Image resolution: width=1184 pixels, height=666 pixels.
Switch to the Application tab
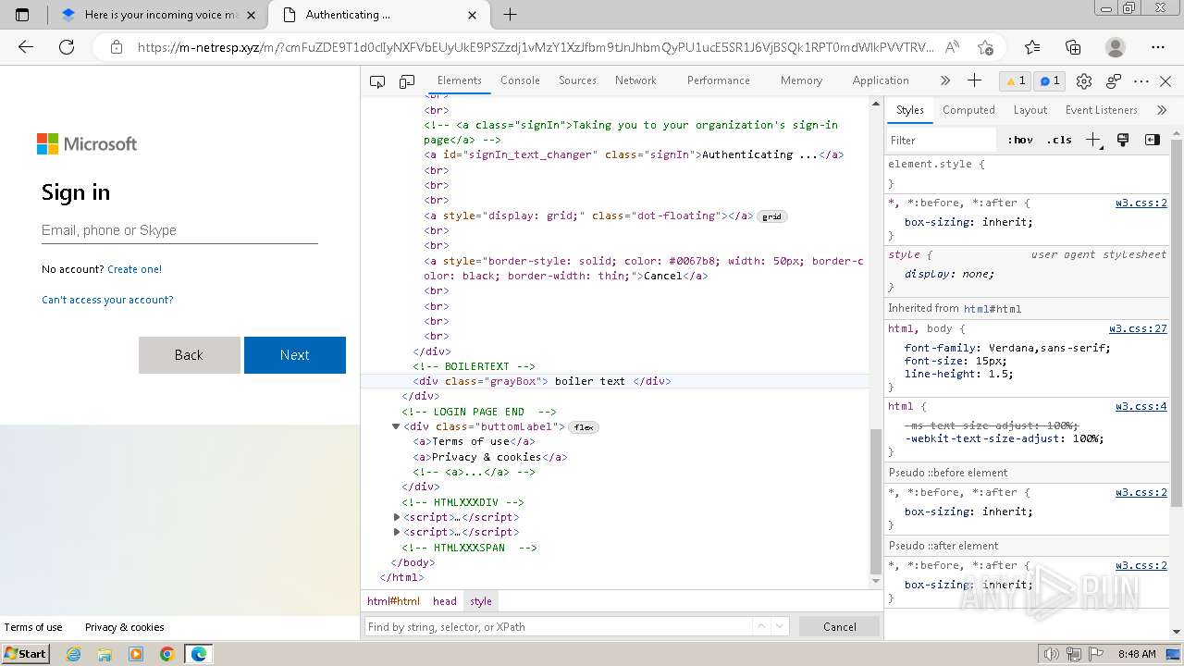tap(881, 80)
